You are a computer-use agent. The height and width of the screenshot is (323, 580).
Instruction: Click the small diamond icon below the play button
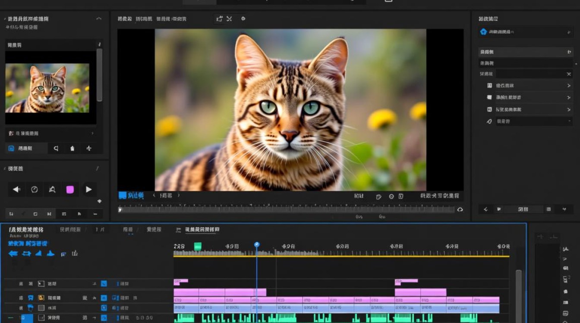tap(99, 201)
